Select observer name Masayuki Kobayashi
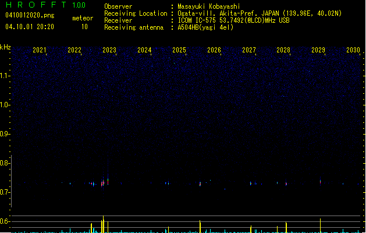 [209, 6]
